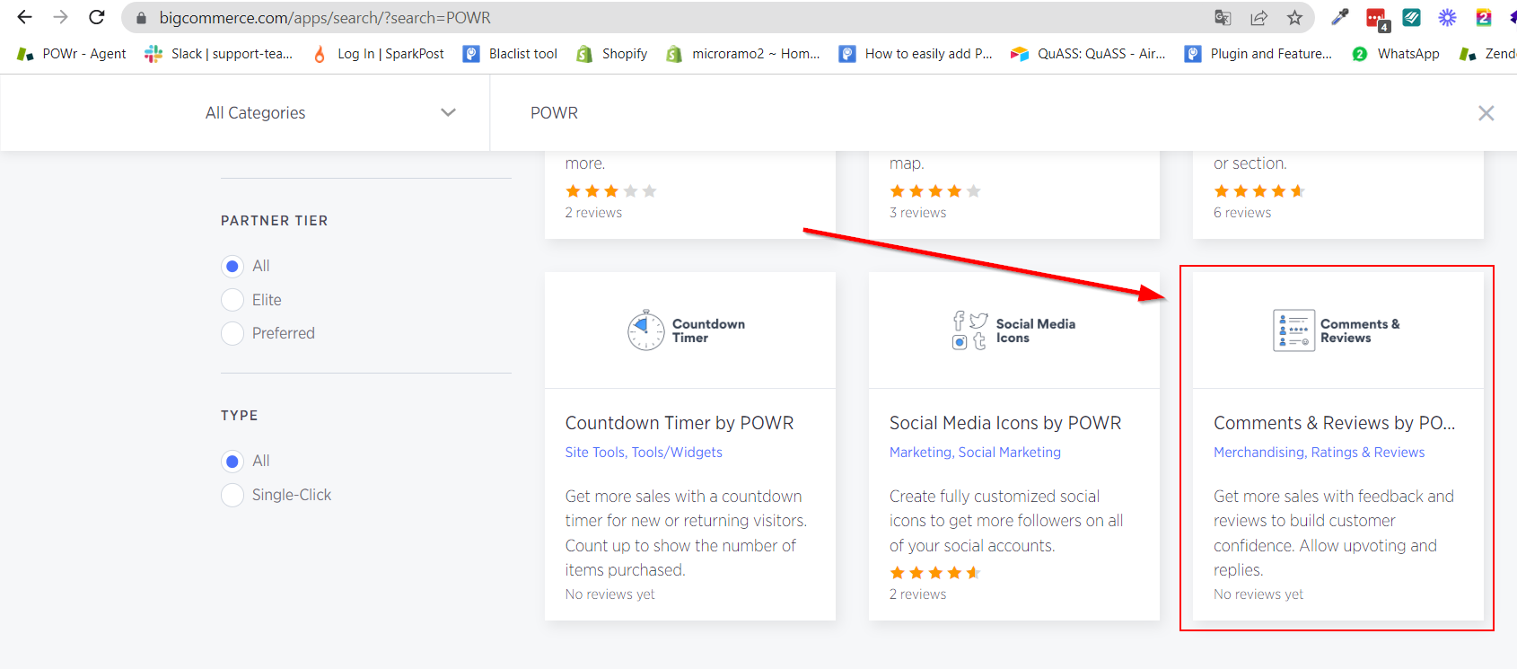This screenshot has height=669, width=1517.
Task: Open the Log In | SparkPost bookmark
Action: [x=378, y=54]
